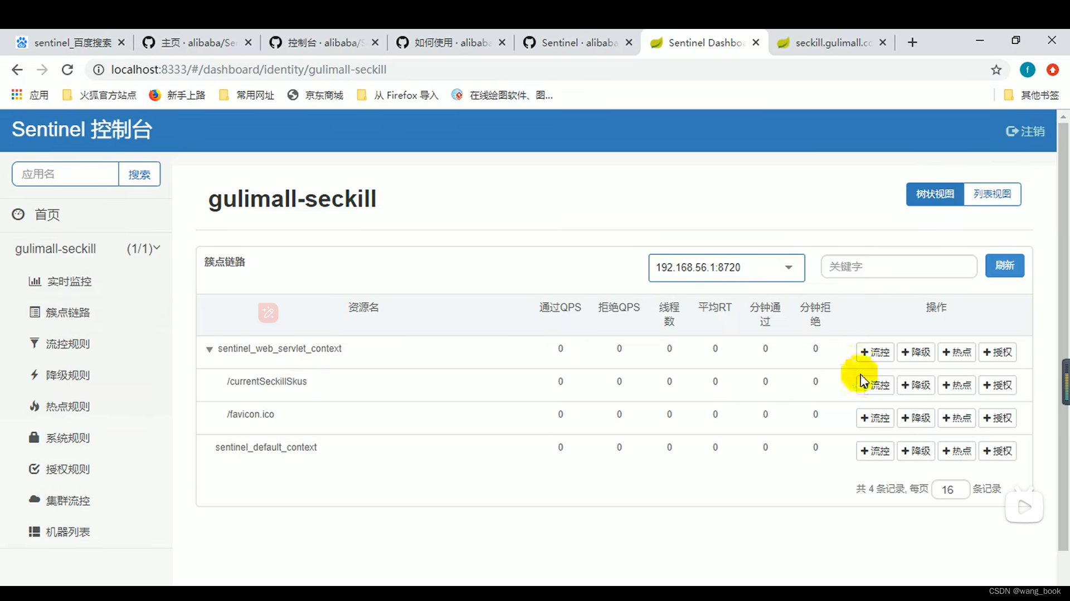Open 流控规则 menu item
Screen dimensions: 1070x601
tap(60, 344)
